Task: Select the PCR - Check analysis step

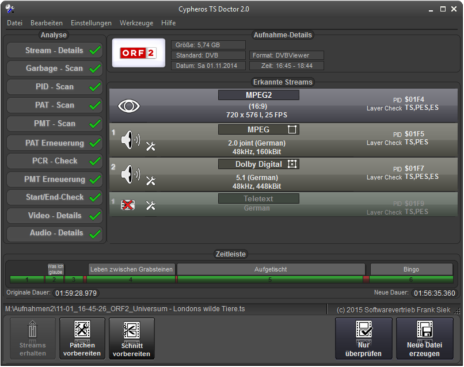Action: (55, 161)
